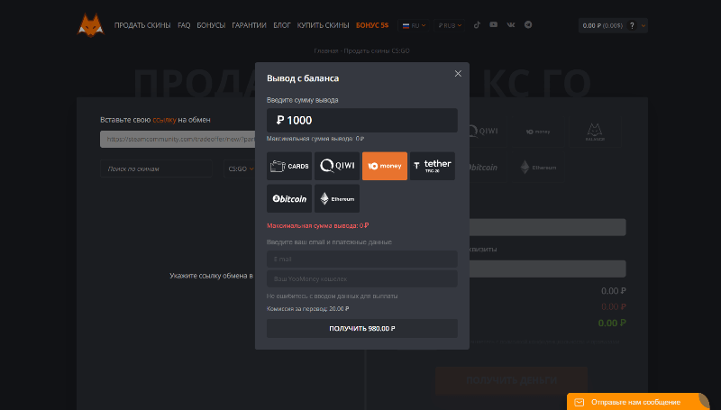Viewport: 721px width, 410px height.
Task: Expand the account balance dropdown arrow
Action: coord(643,26)
